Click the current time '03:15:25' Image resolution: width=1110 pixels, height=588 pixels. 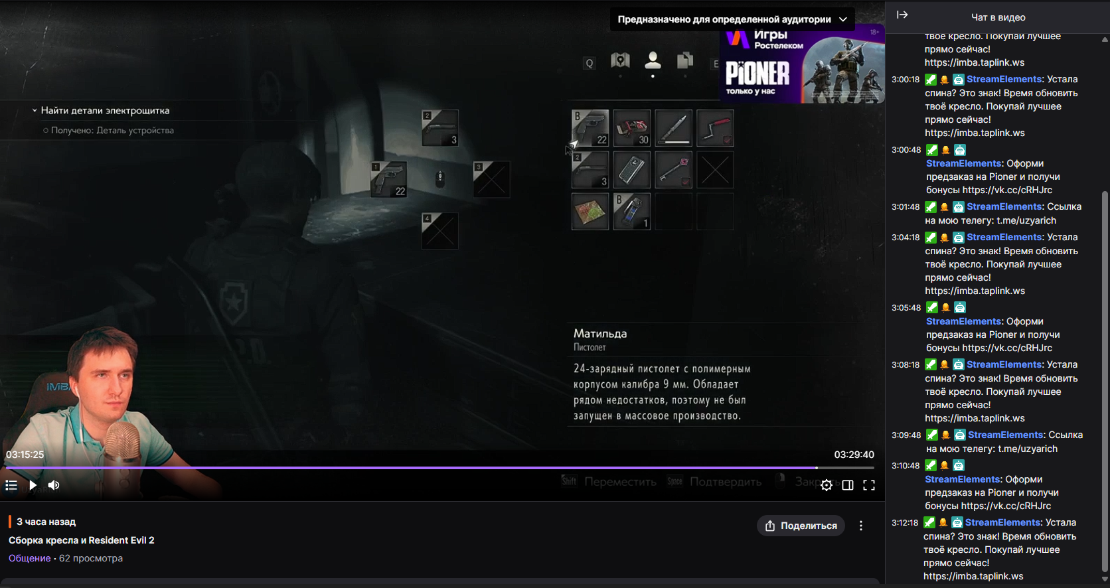pos(25,455)
